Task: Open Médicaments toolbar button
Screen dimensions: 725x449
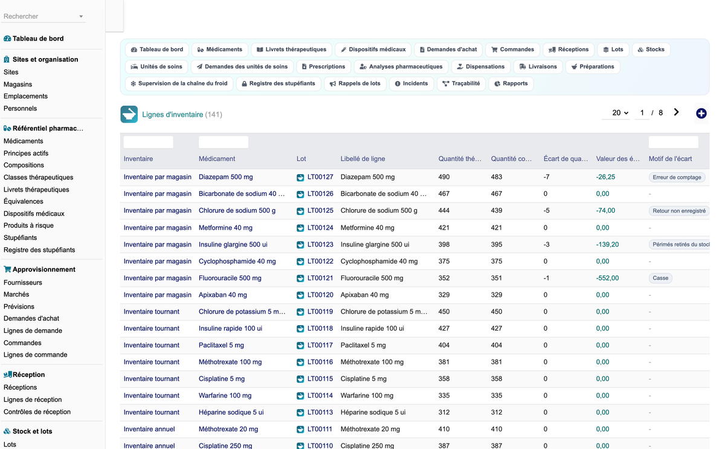Action: (x=220, y=50)
